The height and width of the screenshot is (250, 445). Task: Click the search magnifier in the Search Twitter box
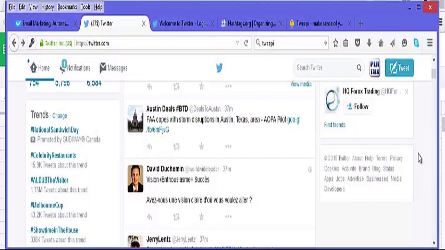(x=359, y=68)
